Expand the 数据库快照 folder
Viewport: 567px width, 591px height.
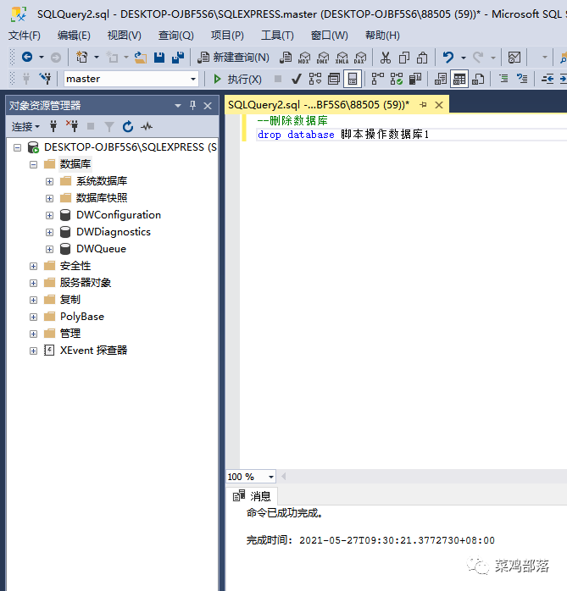click(49, 198)
